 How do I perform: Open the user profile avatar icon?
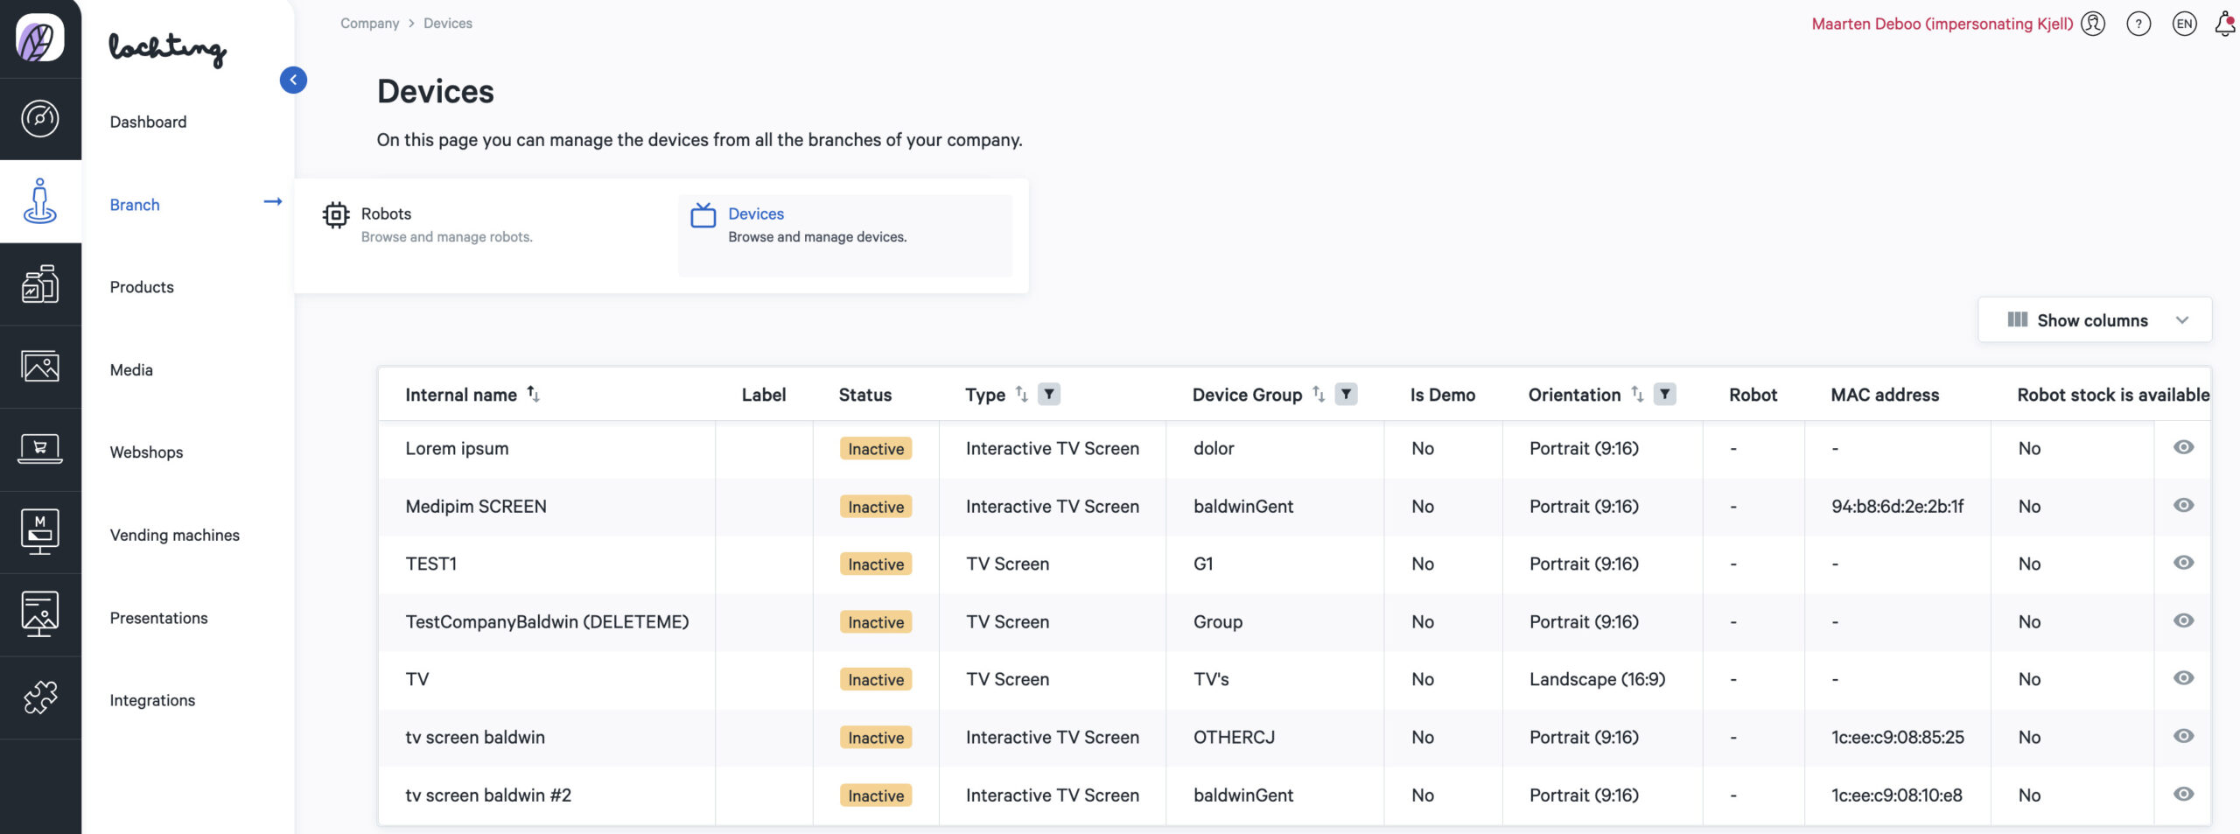pos(2093,24)
